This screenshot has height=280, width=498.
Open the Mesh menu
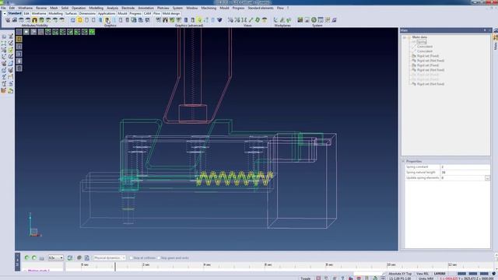tap(54, 8)
